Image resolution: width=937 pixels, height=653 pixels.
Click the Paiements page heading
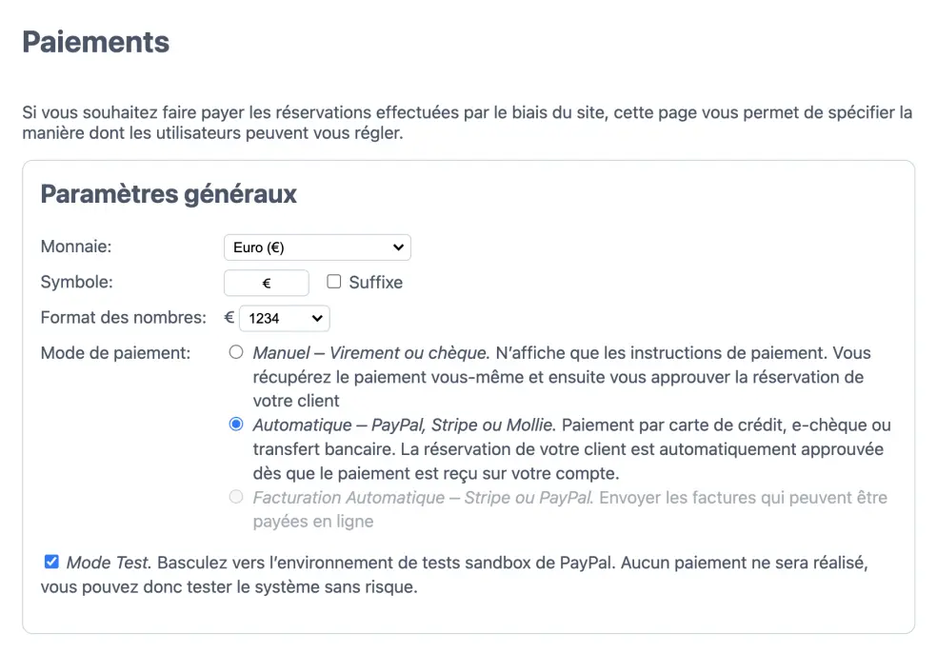pyautogui.click(x=95, y=42)
